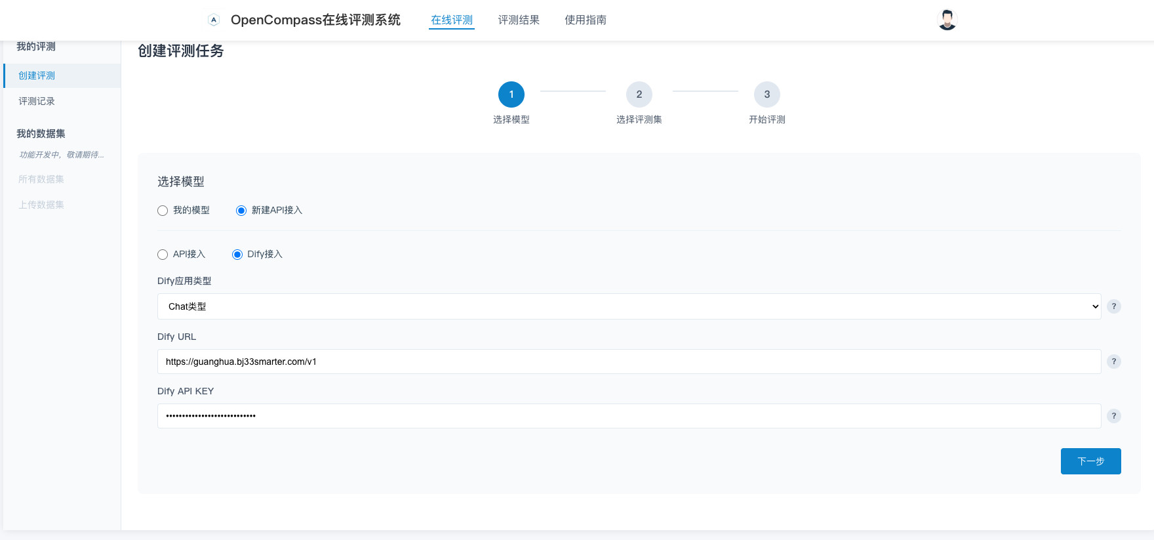
Task: Open help icon for Dify应用类型
Action: pos(1113,306)
